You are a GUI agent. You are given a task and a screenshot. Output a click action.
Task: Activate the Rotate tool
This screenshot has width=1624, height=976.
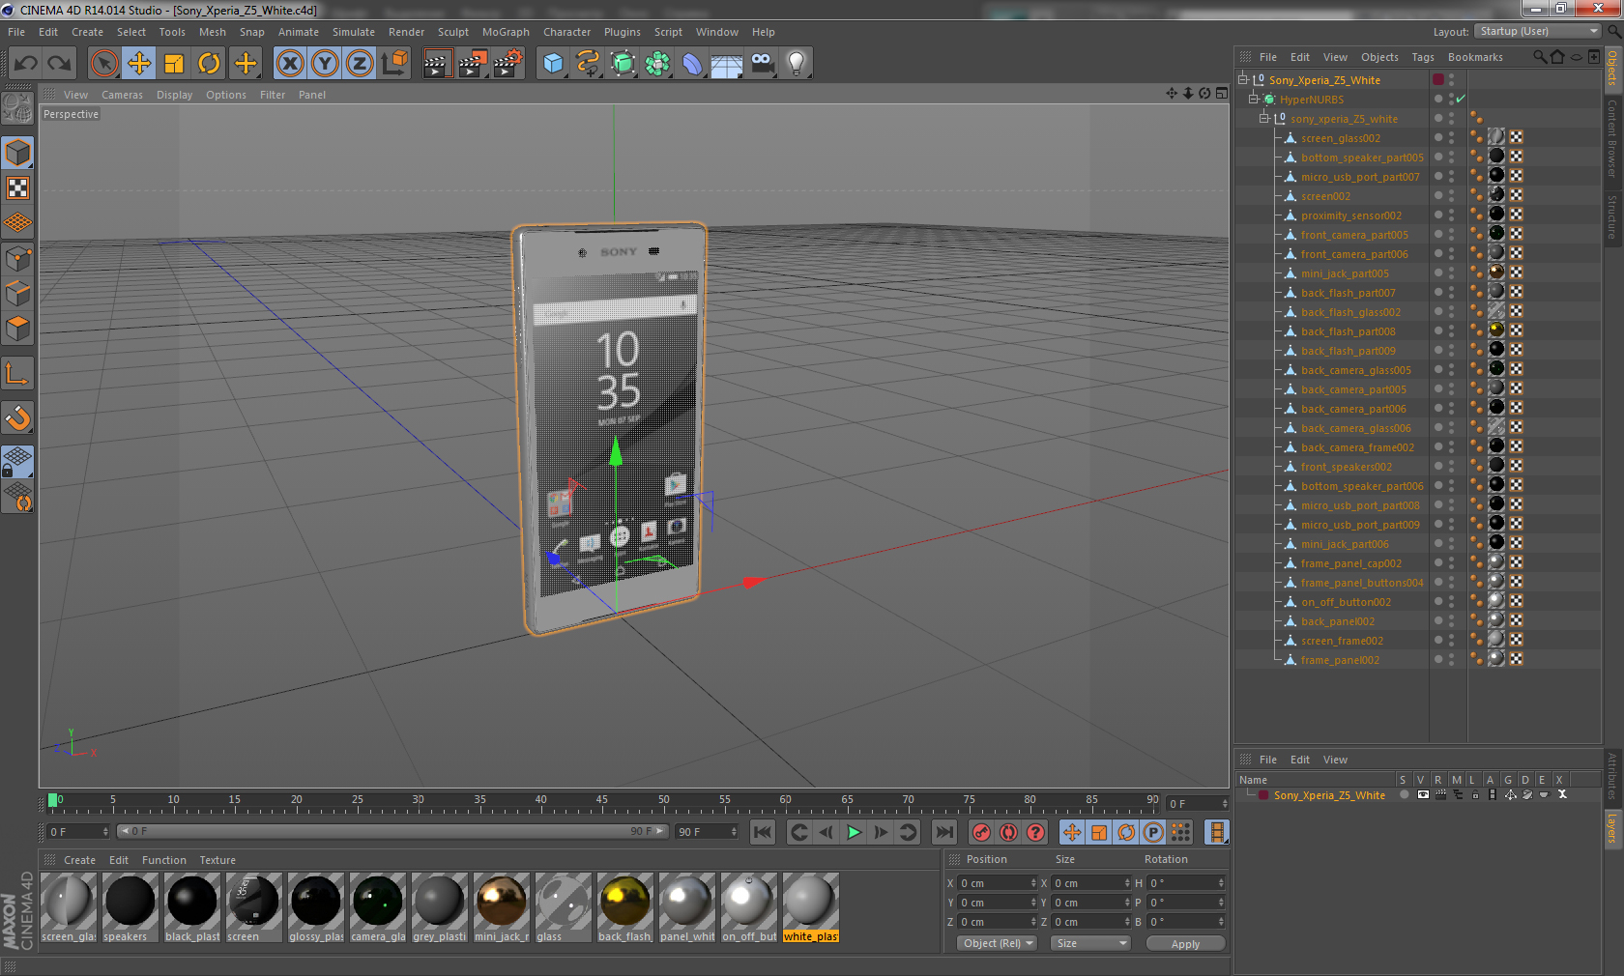(209, 64)
